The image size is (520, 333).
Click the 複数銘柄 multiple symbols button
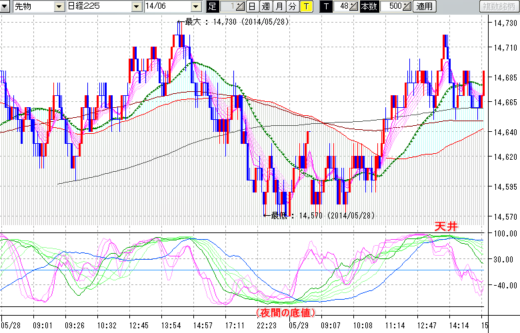point(499,7)
